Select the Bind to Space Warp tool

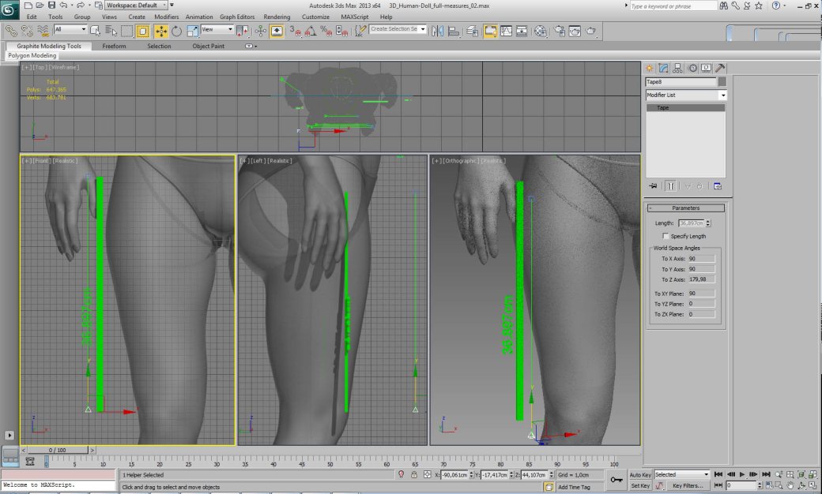pyautogui.click(x=43, y=32)
